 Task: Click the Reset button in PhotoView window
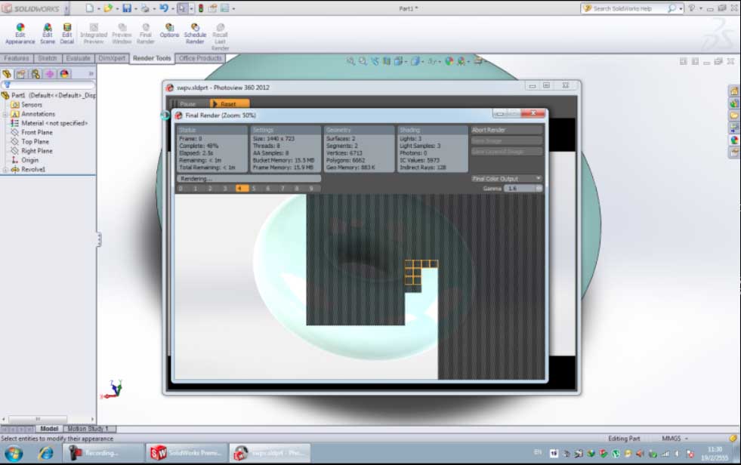click(x=229, y=104)
